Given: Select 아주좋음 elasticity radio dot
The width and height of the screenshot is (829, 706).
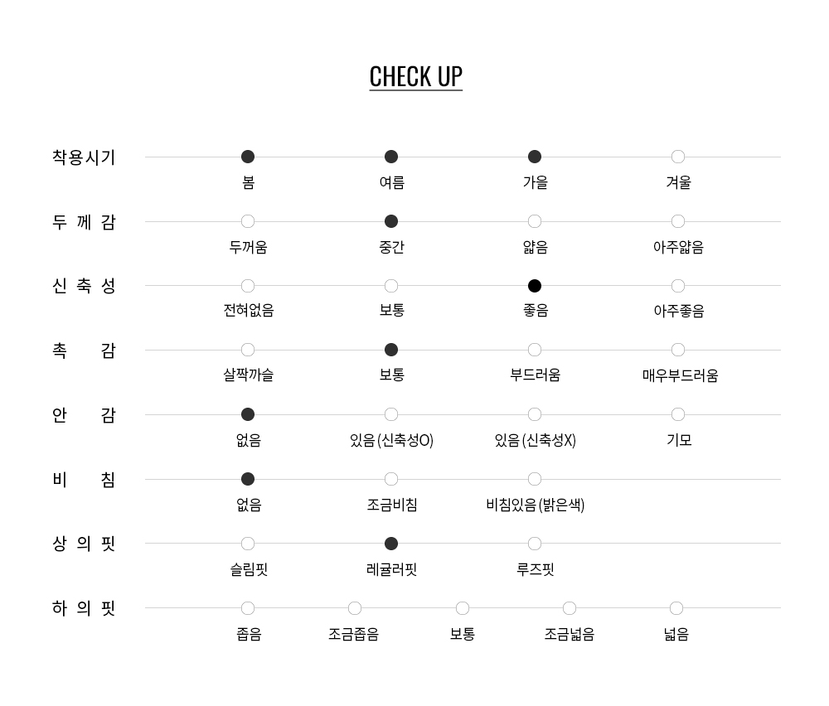Looking at the screenshot, I should (678, 286).
